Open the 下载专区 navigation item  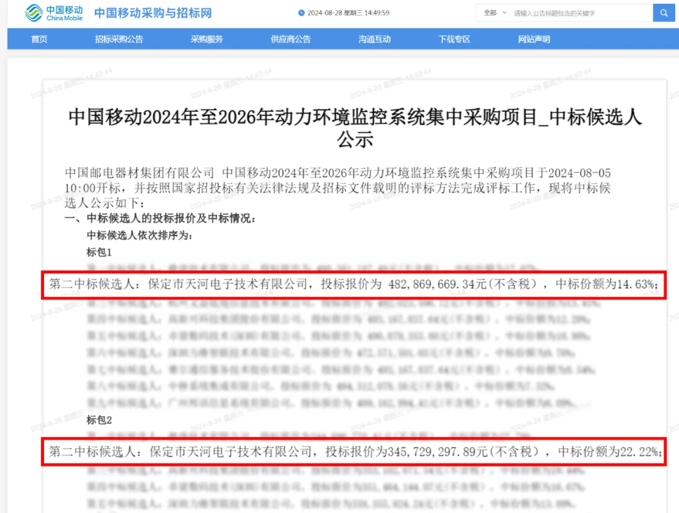click(x=454, y=39)
